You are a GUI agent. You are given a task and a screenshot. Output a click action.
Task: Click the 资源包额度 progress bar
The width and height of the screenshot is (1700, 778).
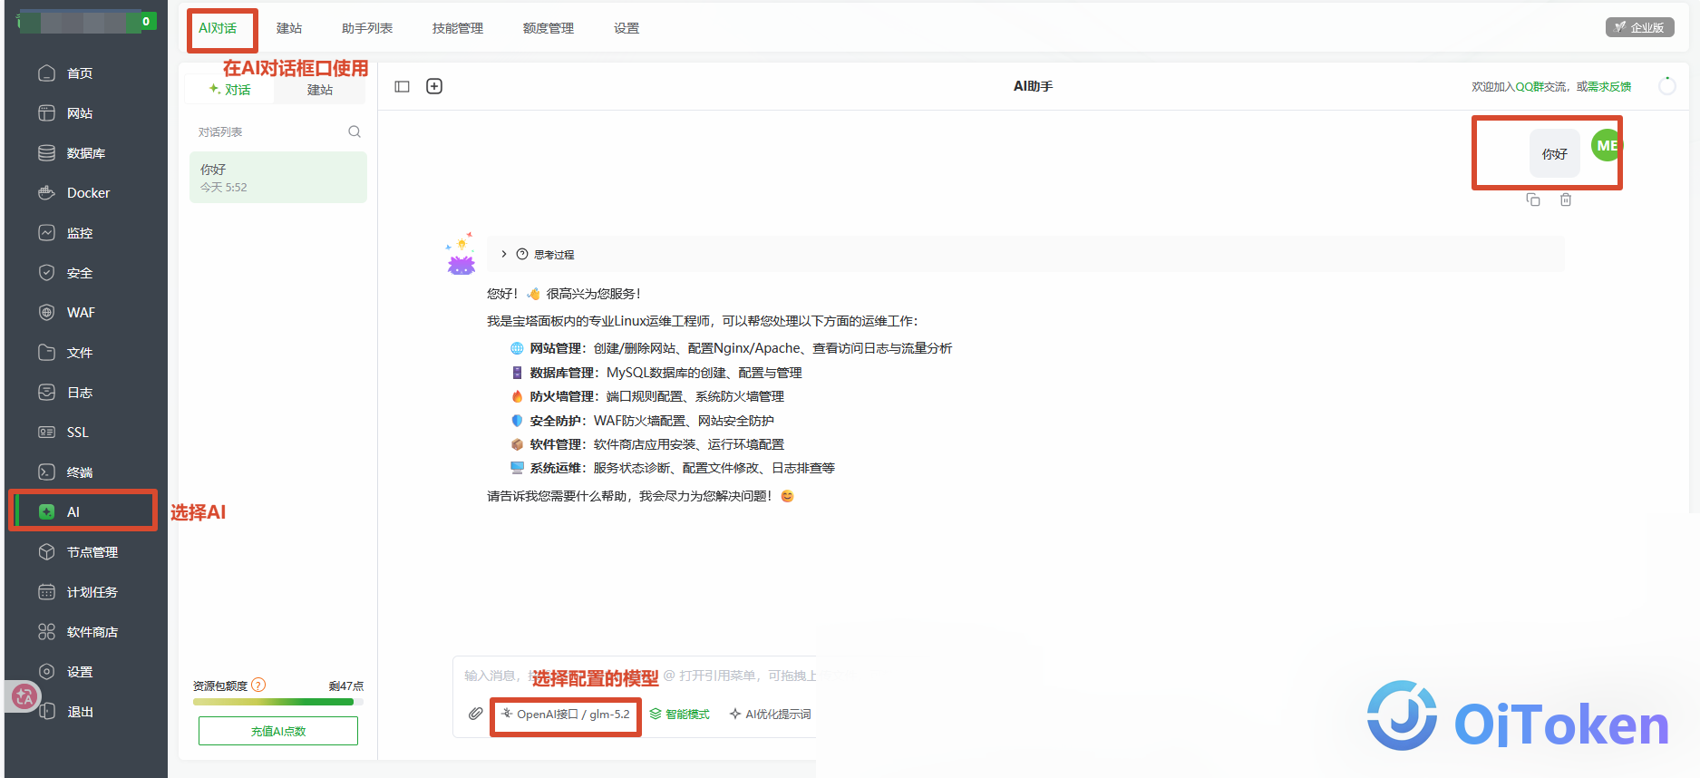pyautogui.click(x=278, y=702)
